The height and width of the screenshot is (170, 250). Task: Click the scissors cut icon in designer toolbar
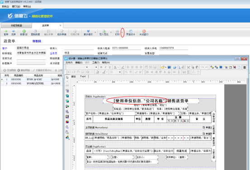click(x=189, y=67)
